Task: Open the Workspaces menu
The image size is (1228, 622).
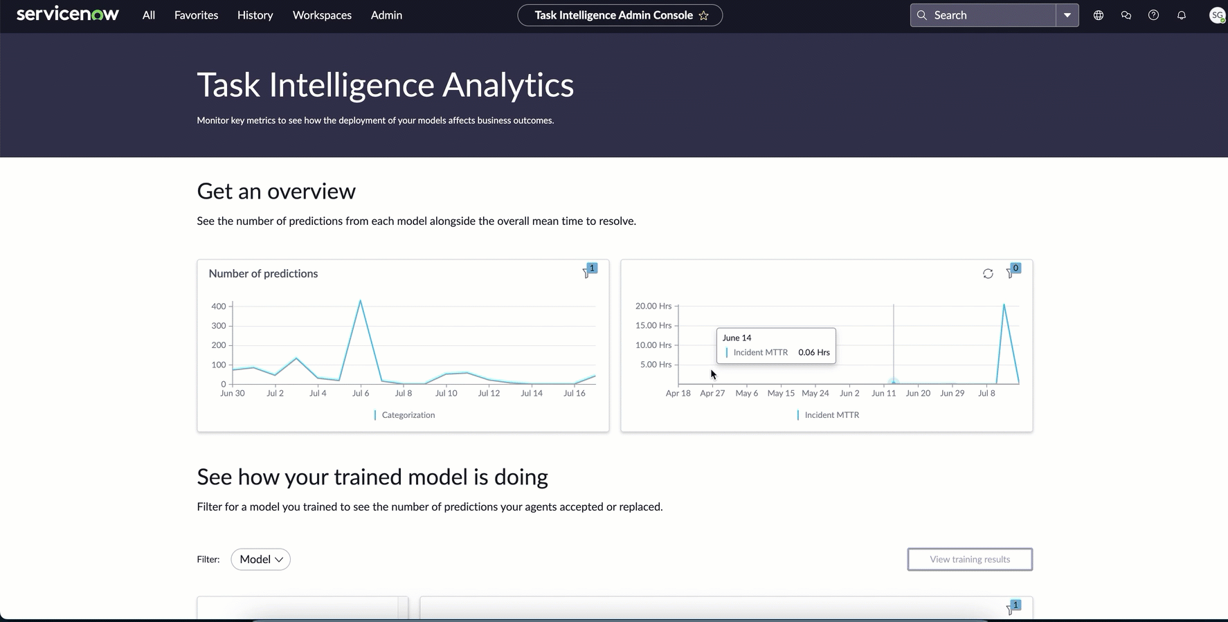Action: [x=322, y=15]
